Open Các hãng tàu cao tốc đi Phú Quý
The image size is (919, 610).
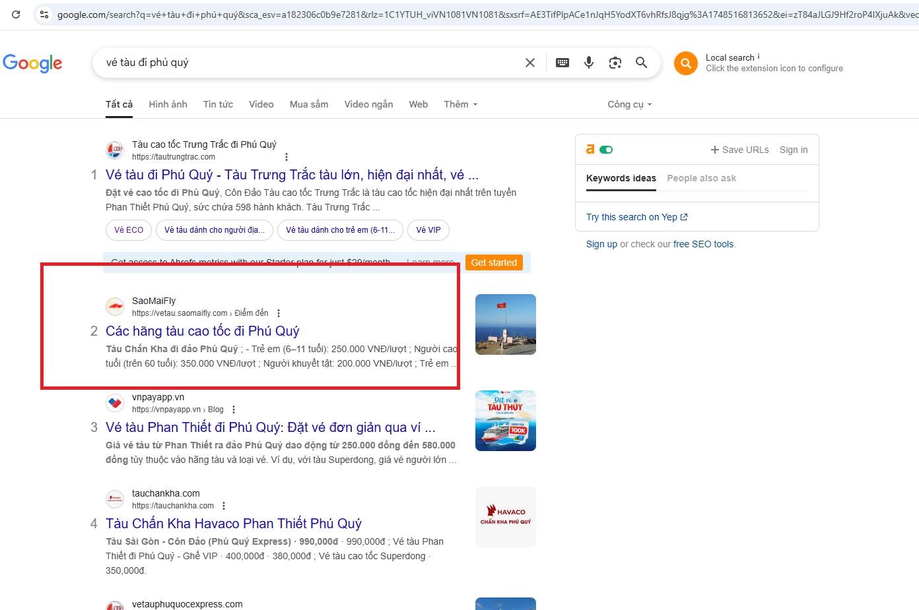(203, 331)
